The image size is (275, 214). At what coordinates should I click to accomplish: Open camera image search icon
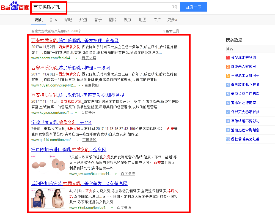174,7
